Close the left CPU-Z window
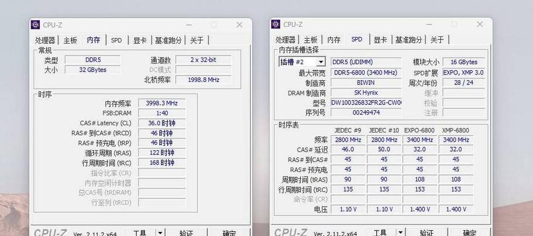Viewport: 533px width, 236px height. tap(239, 25)
